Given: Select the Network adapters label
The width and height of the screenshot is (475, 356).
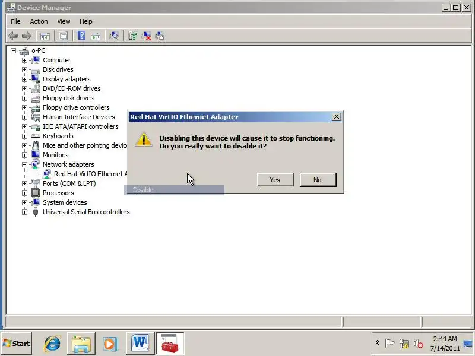Looking at the screenshot, I should [x=68, y=164].
